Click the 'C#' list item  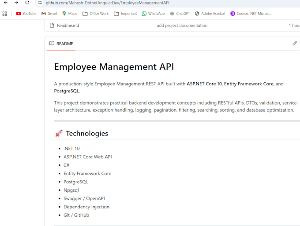[66, 165]
